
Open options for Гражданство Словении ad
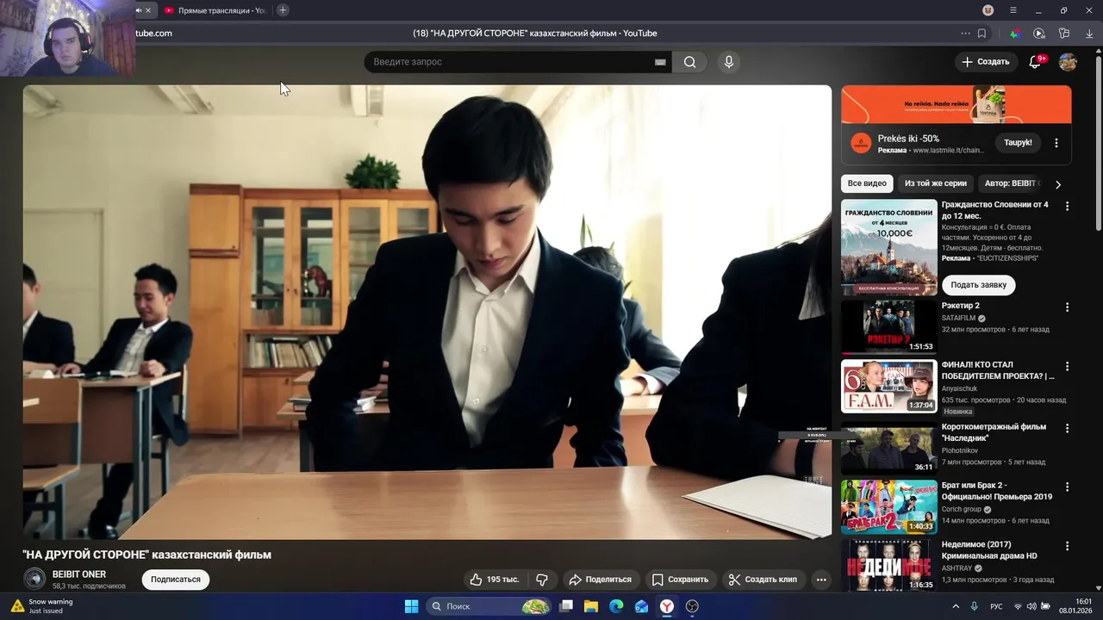[x=1067, y=207]
